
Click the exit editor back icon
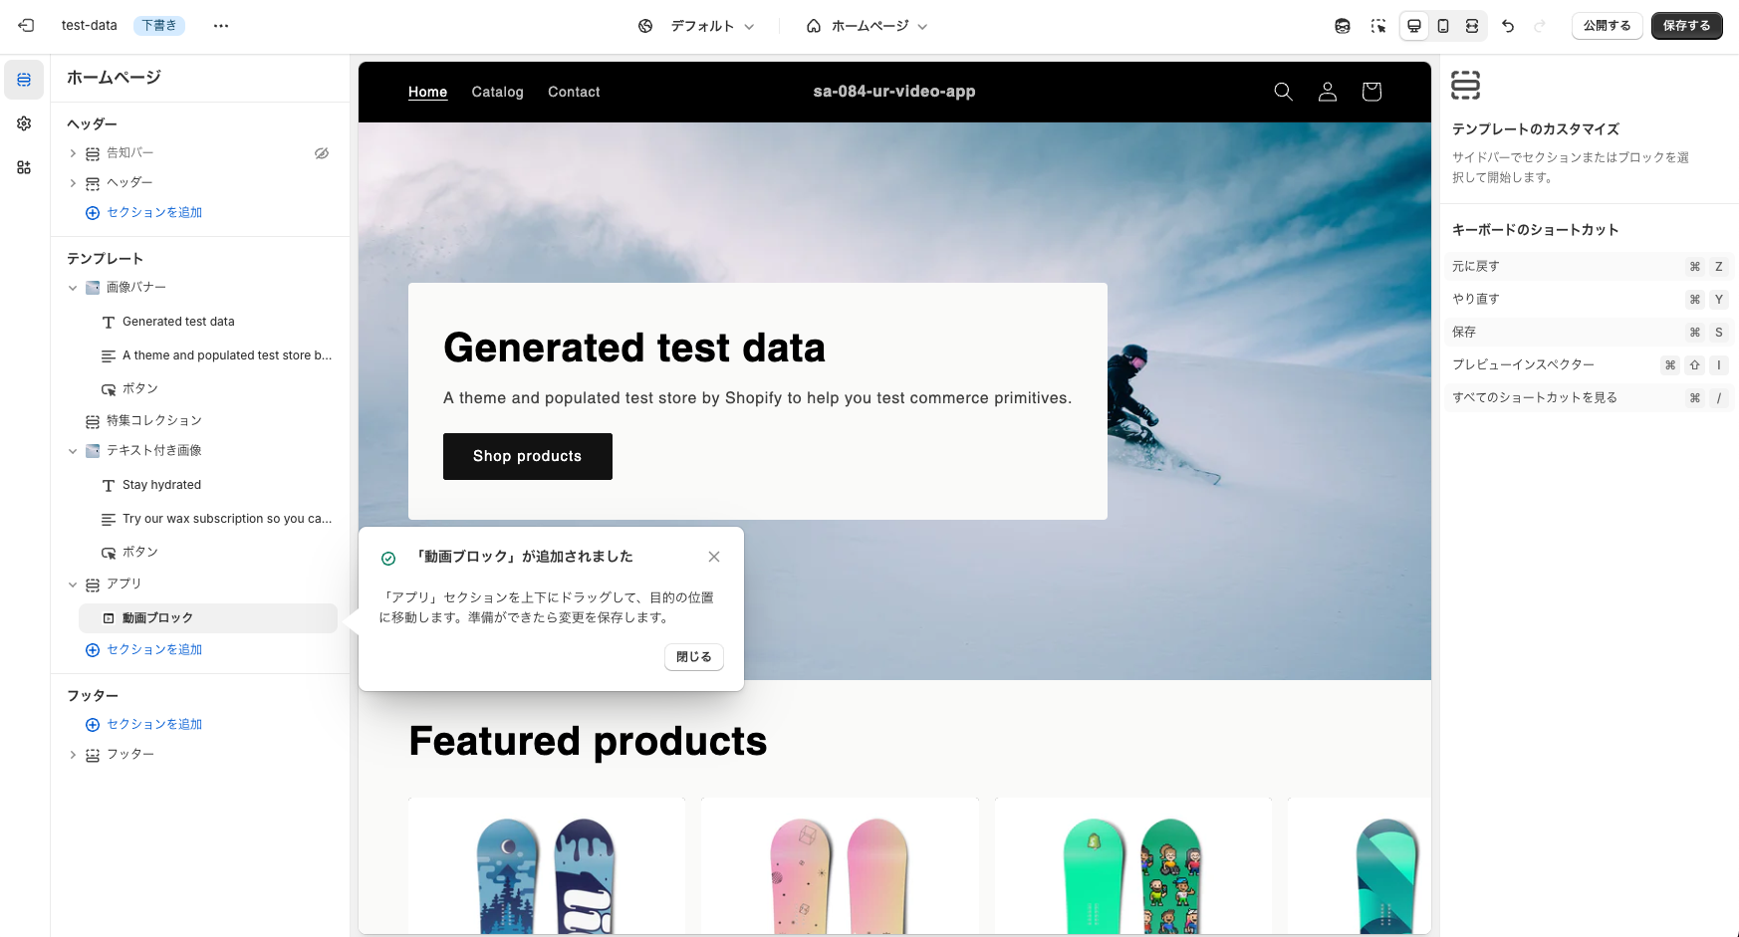tap(26, 26)
